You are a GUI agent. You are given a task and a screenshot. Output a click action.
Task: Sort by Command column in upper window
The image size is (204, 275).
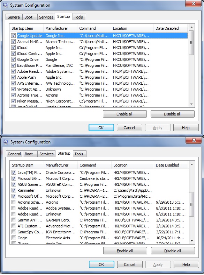point(94,28)
